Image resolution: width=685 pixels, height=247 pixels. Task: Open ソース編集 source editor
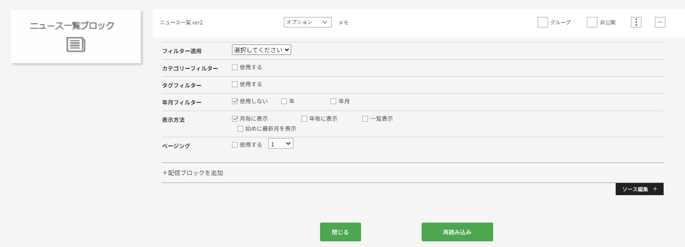(640, 189)
